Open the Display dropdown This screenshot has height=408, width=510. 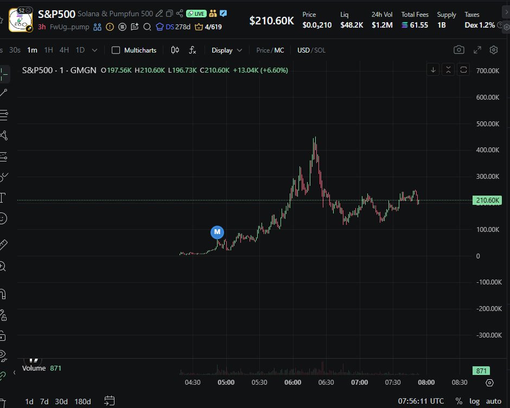[227, 50]
